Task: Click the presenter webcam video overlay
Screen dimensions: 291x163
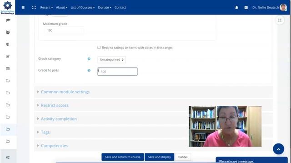Action: pyautogui.click(x=225, y=126)
